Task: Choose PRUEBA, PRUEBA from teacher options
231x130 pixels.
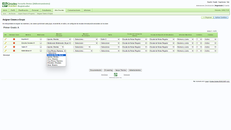Action: [56, 63]
